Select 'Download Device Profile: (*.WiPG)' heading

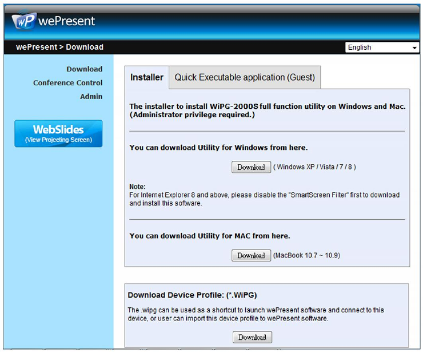192,295
